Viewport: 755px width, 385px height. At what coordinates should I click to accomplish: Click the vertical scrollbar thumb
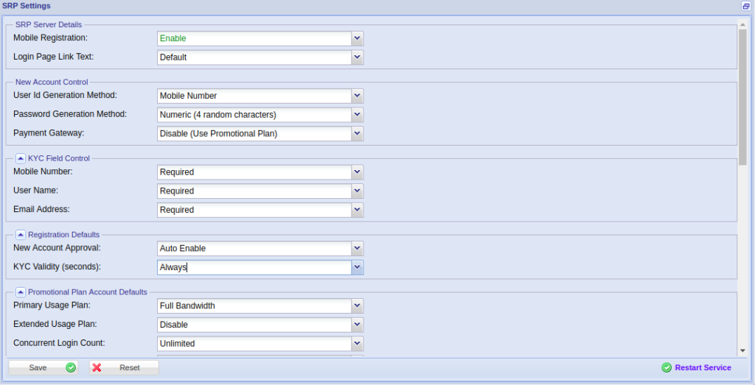pyautogui.click(x=743, y=96)
